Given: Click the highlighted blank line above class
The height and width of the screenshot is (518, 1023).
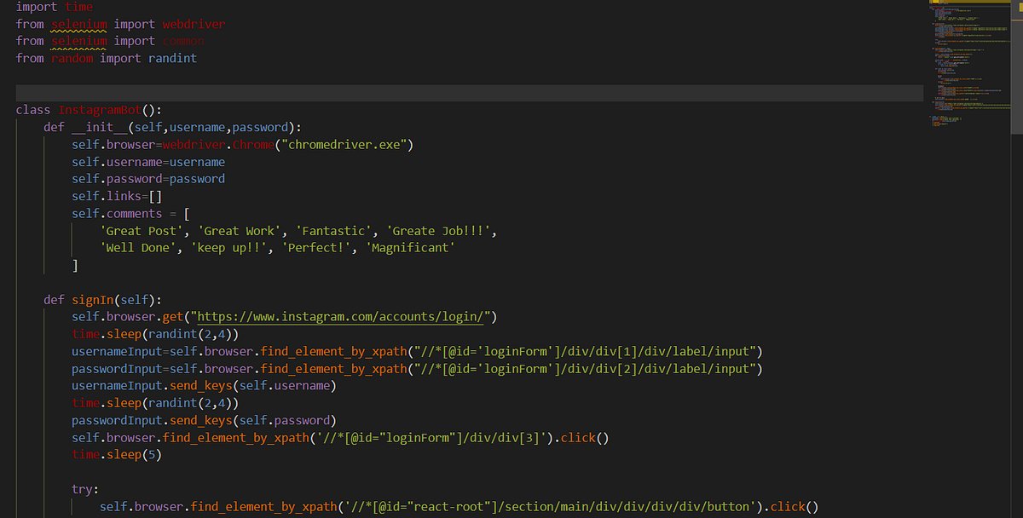Looking at the screenshot, I should click(x=469, y=93).
